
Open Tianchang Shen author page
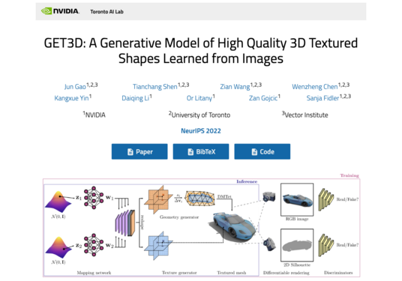point(154,87)
